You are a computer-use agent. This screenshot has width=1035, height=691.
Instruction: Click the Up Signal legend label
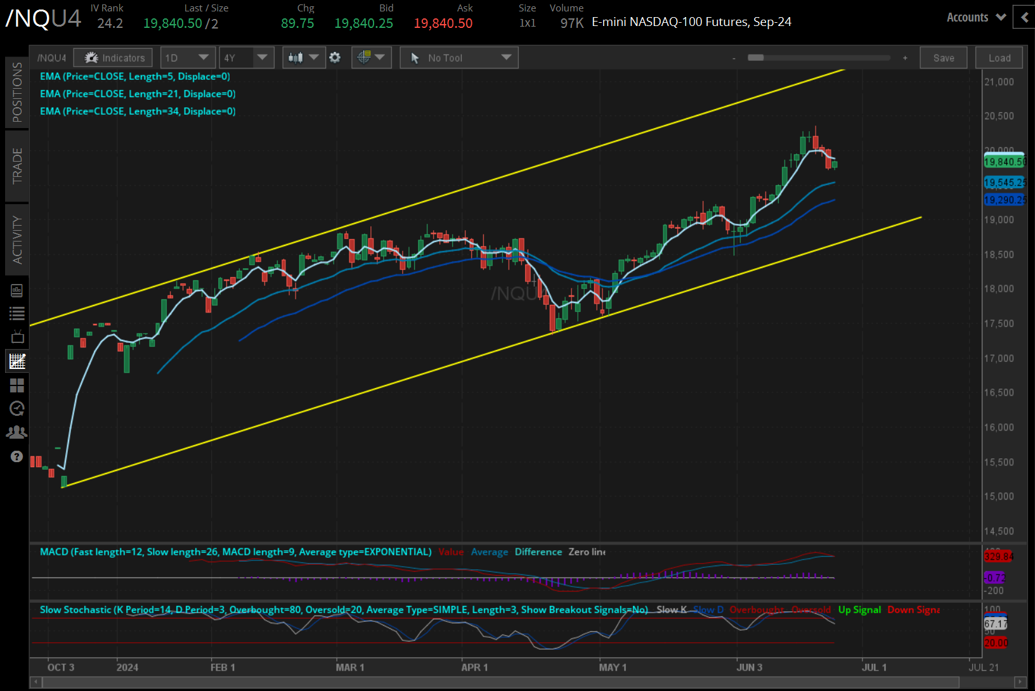(859, 609)
